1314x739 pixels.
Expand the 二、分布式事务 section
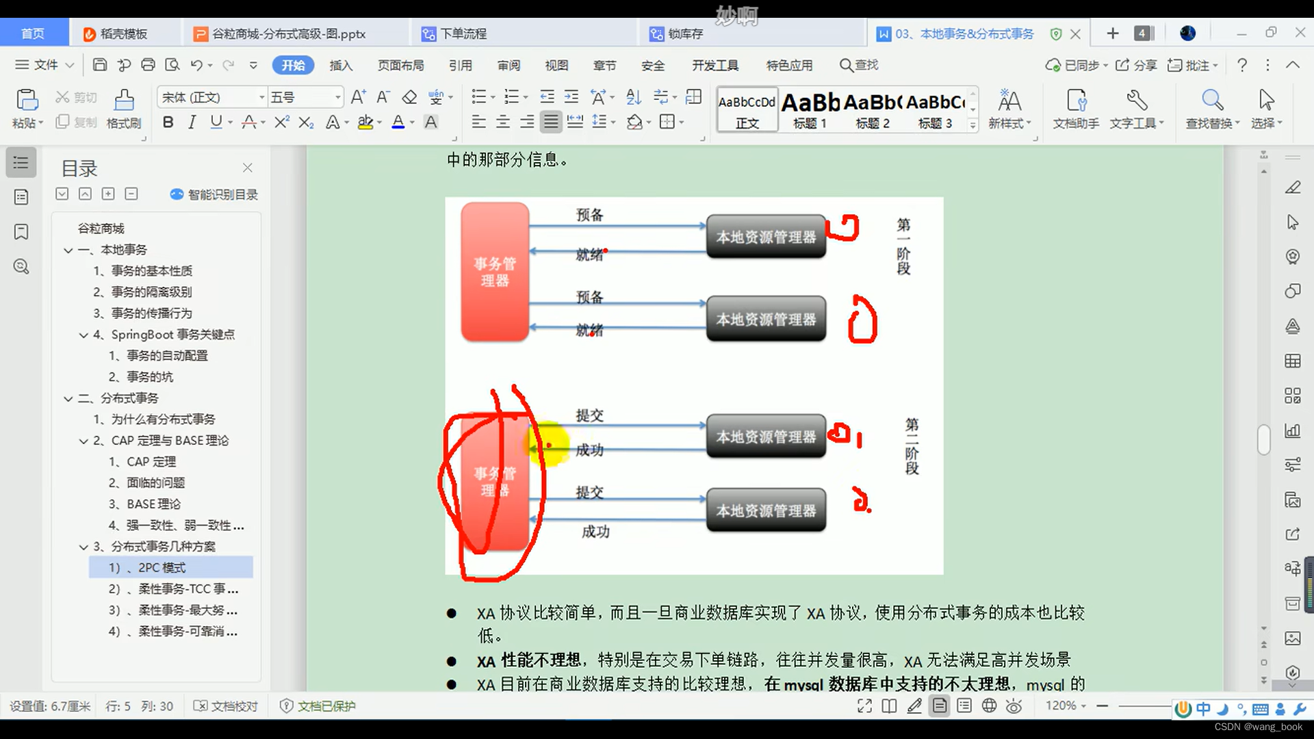pyautogui.click(x=70, y=398)
